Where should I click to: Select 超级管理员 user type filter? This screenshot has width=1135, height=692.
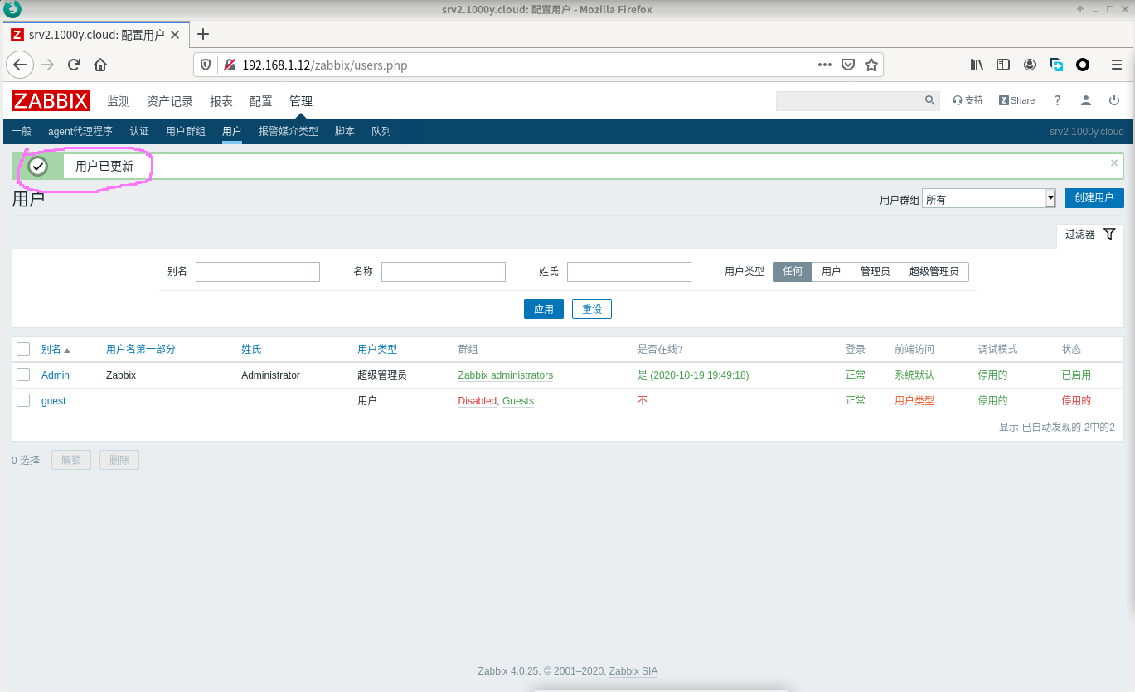[x=934, y=272]
